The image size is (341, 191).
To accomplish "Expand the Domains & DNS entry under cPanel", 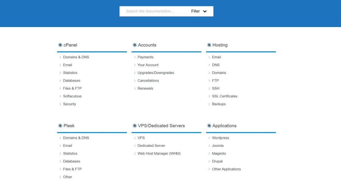I will 76,57.
